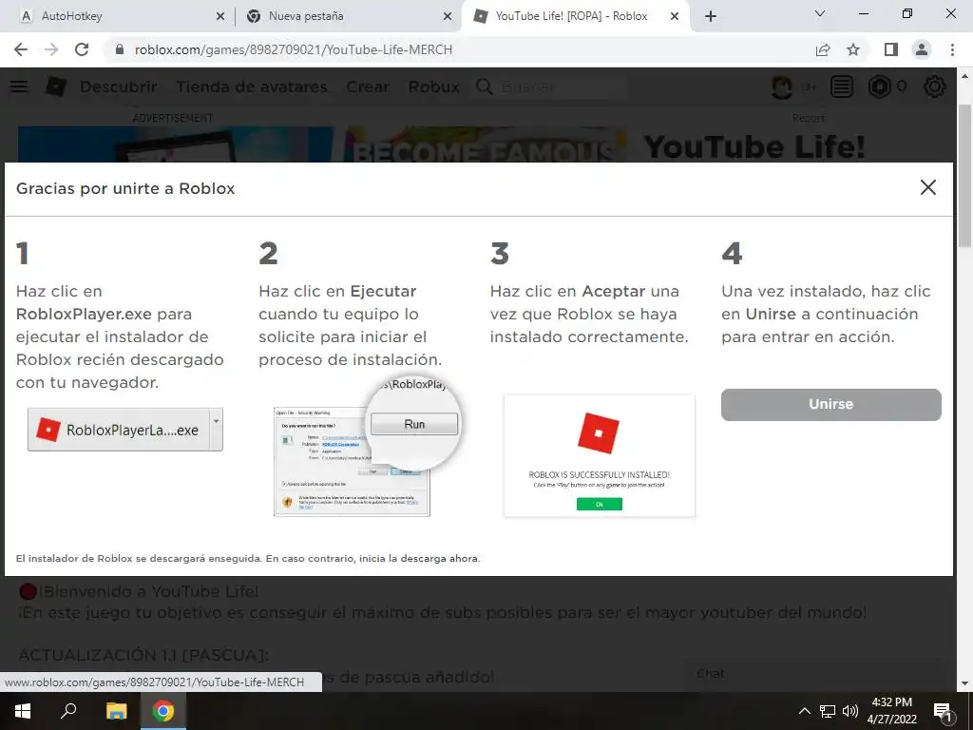This screenshot has width=973, height=730.
Task: Open the Chrome three-dot menu
Action: coord(952,49)
